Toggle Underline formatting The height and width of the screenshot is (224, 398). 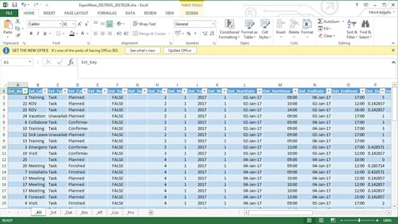45,33
